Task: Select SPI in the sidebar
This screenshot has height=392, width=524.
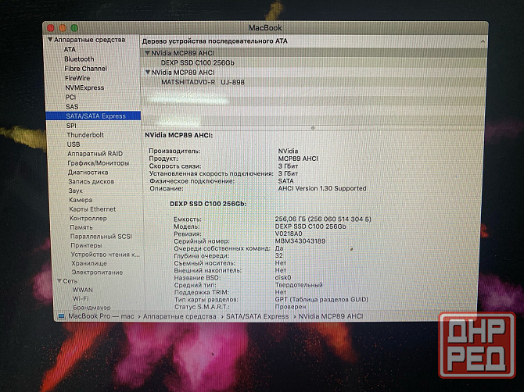Action: point(71,126)
